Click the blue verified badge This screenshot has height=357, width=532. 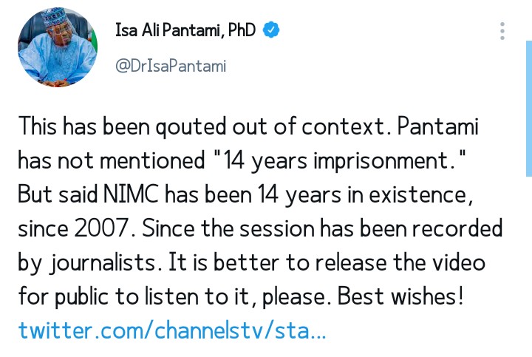pyautogui.click(x=272, y=30)
